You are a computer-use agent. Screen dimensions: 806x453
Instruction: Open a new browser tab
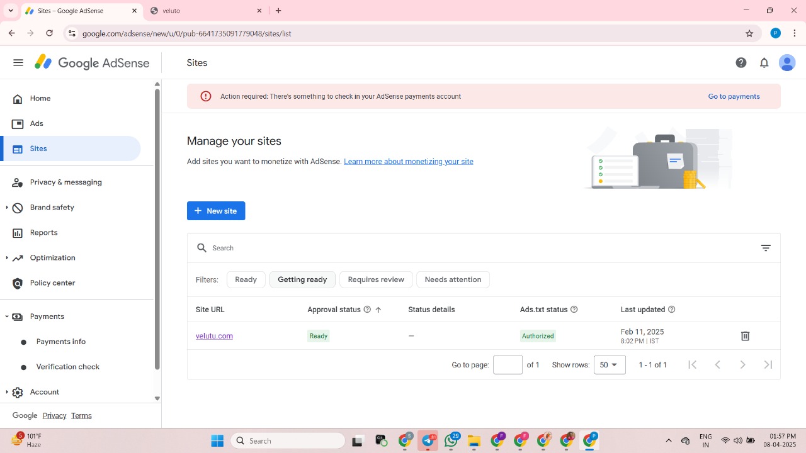click(x=278, y=11)
